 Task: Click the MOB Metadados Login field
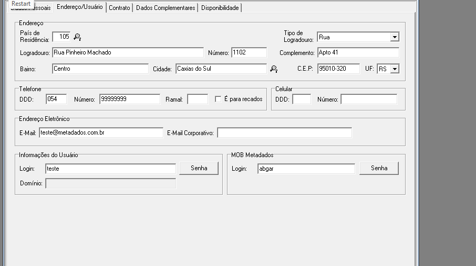(306, 169)
